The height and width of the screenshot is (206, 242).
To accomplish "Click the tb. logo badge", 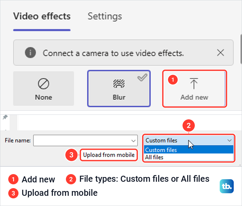I will pos(227,186).
